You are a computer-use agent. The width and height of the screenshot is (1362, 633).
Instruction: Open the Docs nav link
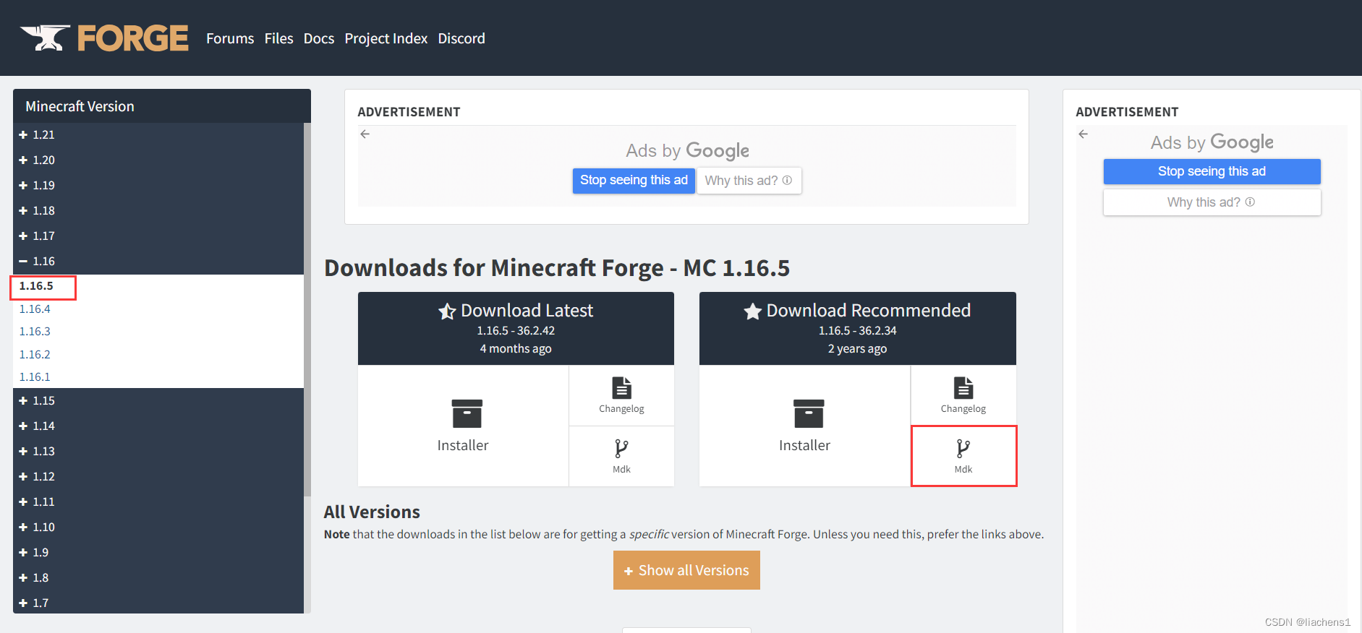tap(319, 38)
